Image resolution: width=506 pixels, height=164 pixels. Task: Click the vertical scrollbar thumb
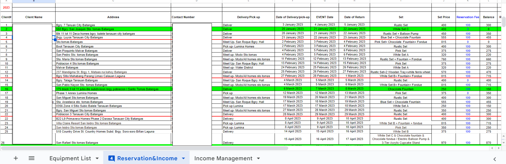tap(504, 22)
